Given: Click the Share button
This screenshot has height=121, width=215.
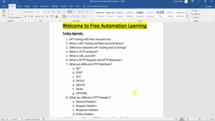Looking at the screenshot, I should [x=208, y=6].
